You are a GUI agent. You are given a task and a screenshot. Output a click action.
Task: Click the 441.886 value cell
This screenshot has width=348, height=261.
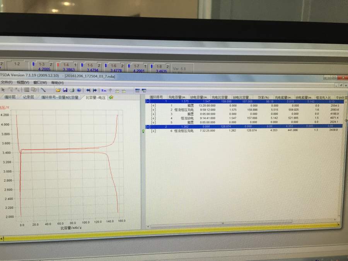click(292, 130)
